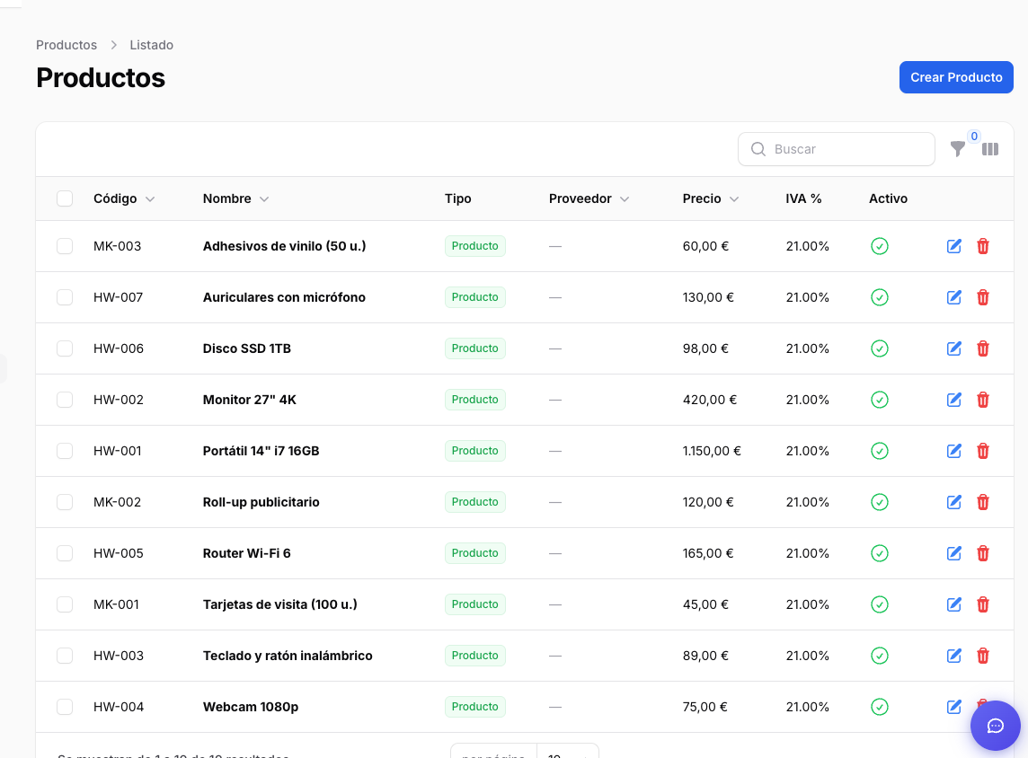Click the Listado breadcrumb
Viewport: 1028px width, 758px height.
pyautogui.click(x=152, y=45)
